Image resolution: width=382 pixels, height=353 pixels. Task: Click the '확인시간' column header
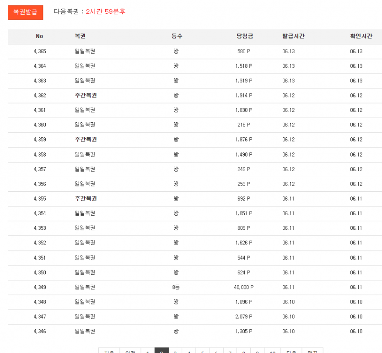click(361, 36)
